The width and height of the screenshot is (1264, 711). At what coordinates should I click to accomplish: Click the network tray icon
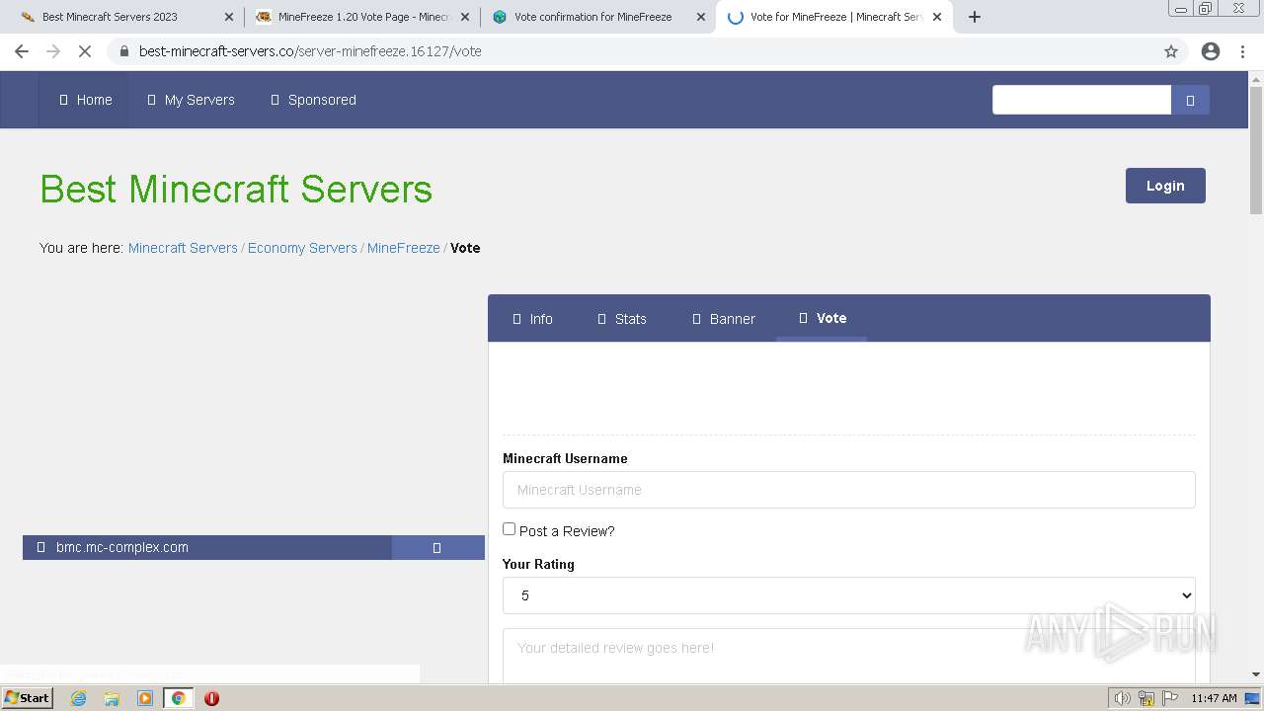point(1146,698)
